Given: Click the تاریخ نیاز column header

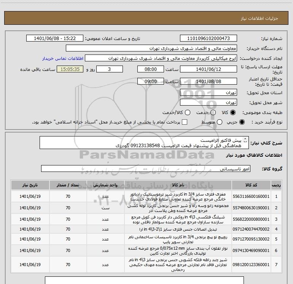Looking at the screenshot, I should tap(30, 185).
